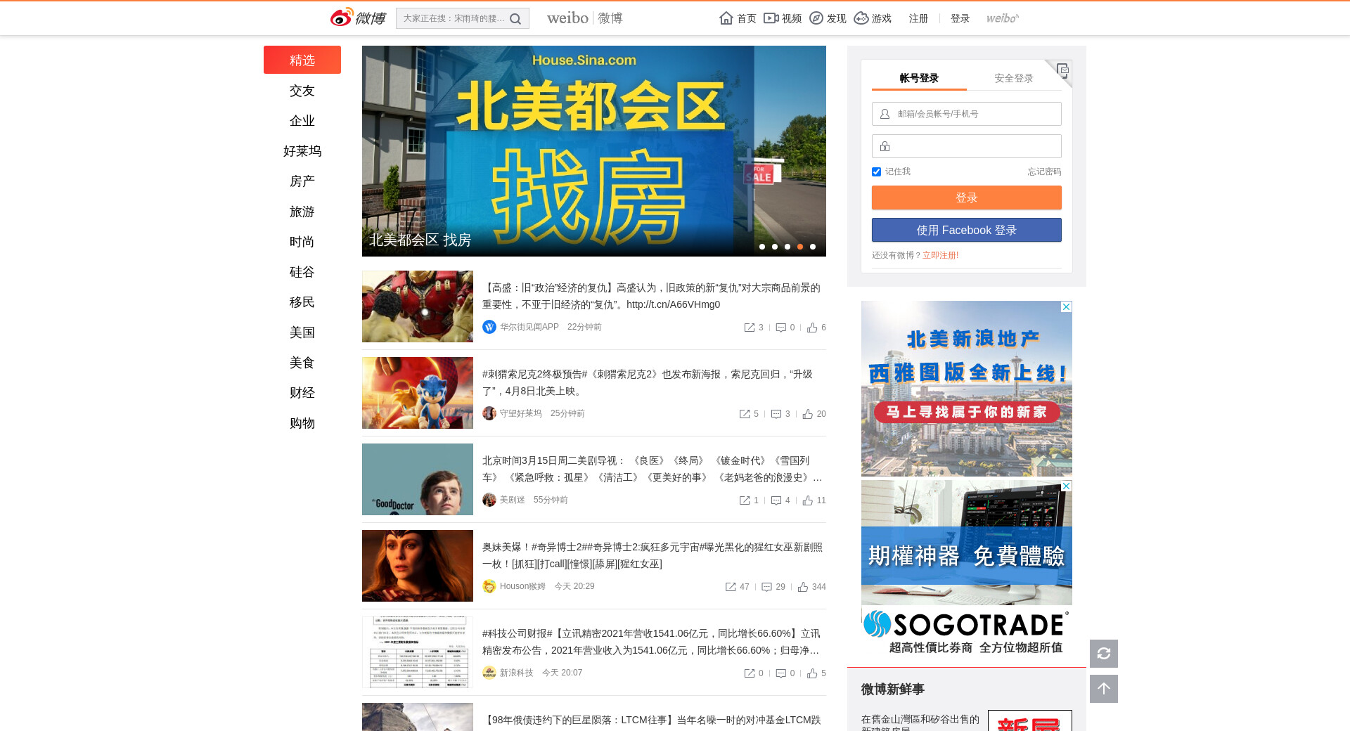Click the refresh feed button

tap(1103, 654)
